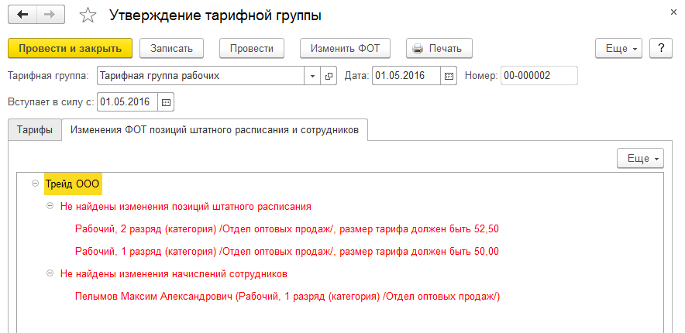Switch to the Тарифы tab
The image size is (685, 333).
pyautogui.click(x=35, y=130)
